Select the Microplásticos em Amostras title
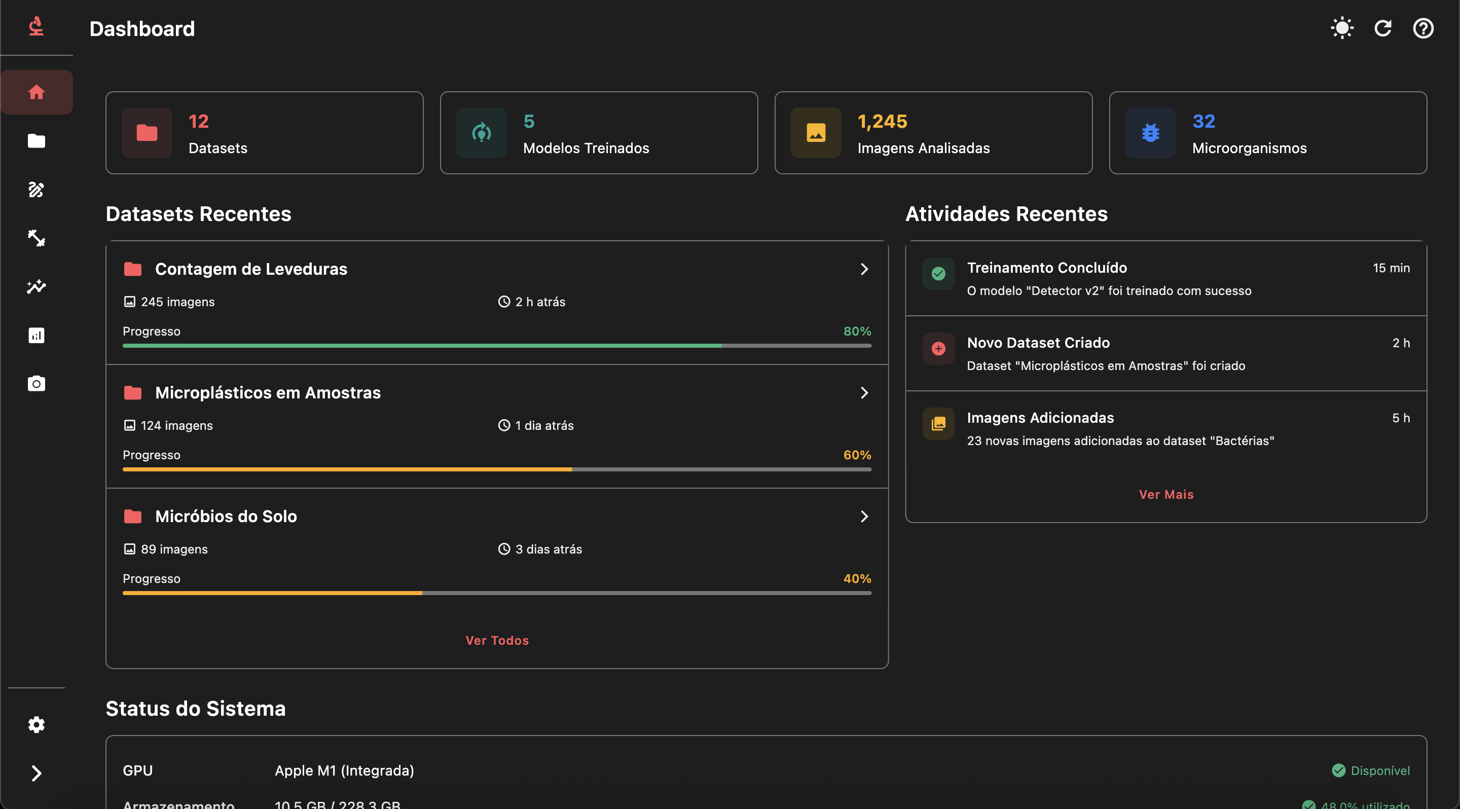The width and height of the screenshot is (1460, 809). (268, 393)
